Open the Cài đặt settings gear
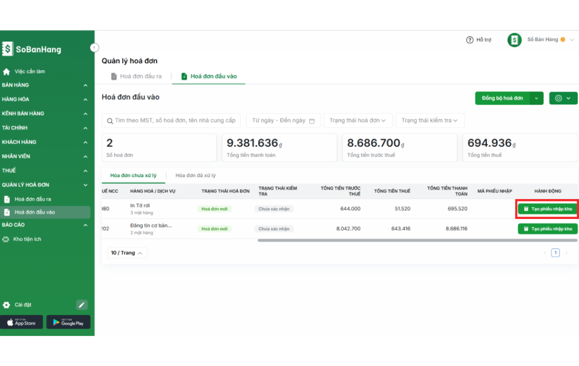 [7, 305]
